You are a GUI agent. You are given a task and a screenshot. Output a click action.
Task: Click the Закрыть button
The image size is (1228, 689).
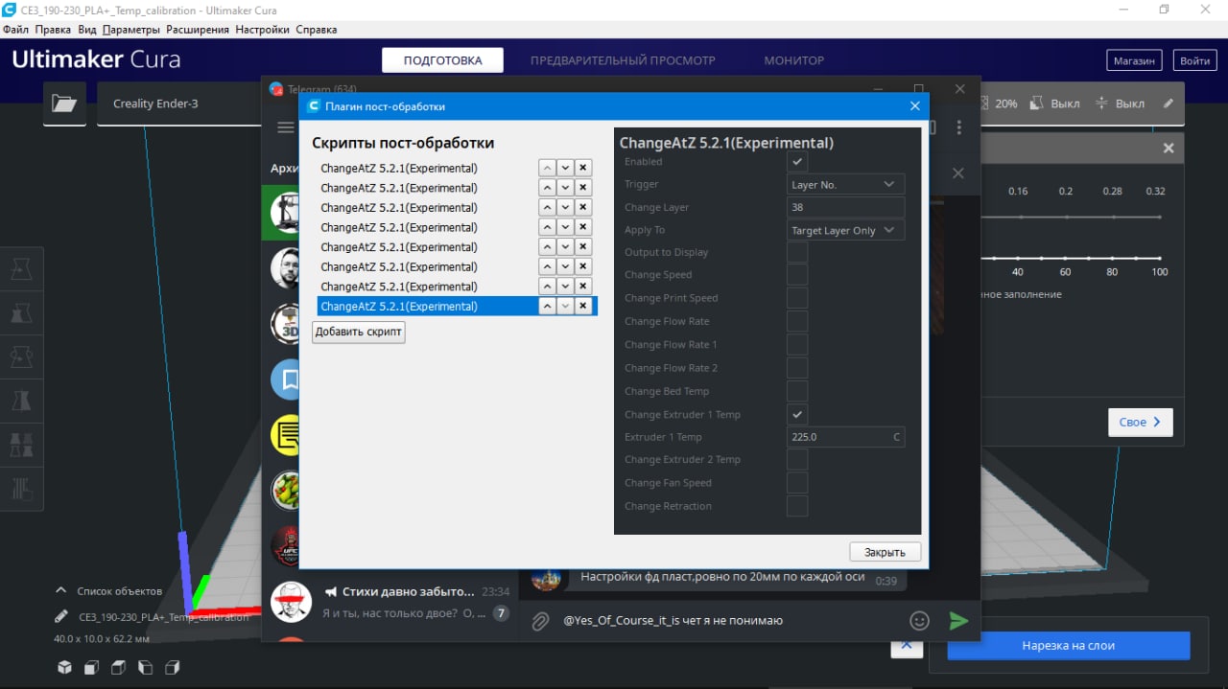pyautogui.click(x=885, y=552)
